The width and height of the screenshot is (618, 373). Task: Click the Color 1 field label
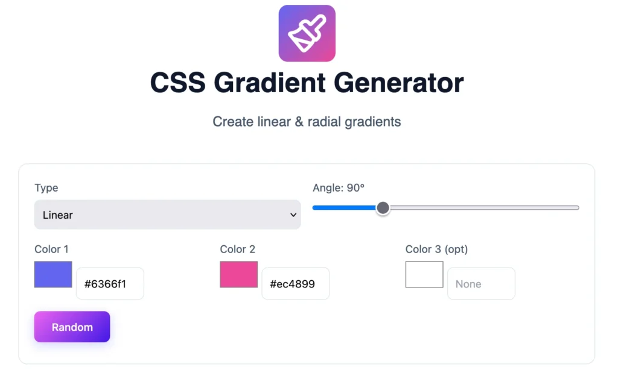pyautogui.click(x=51, y=249)
